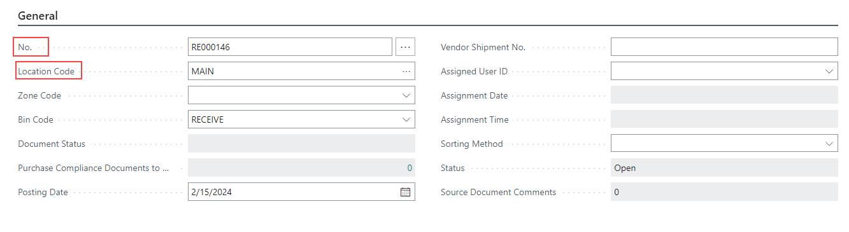Screen dimensions: 849x232
Task: Click the Zone Code label
Action: [x=39, y=95]
